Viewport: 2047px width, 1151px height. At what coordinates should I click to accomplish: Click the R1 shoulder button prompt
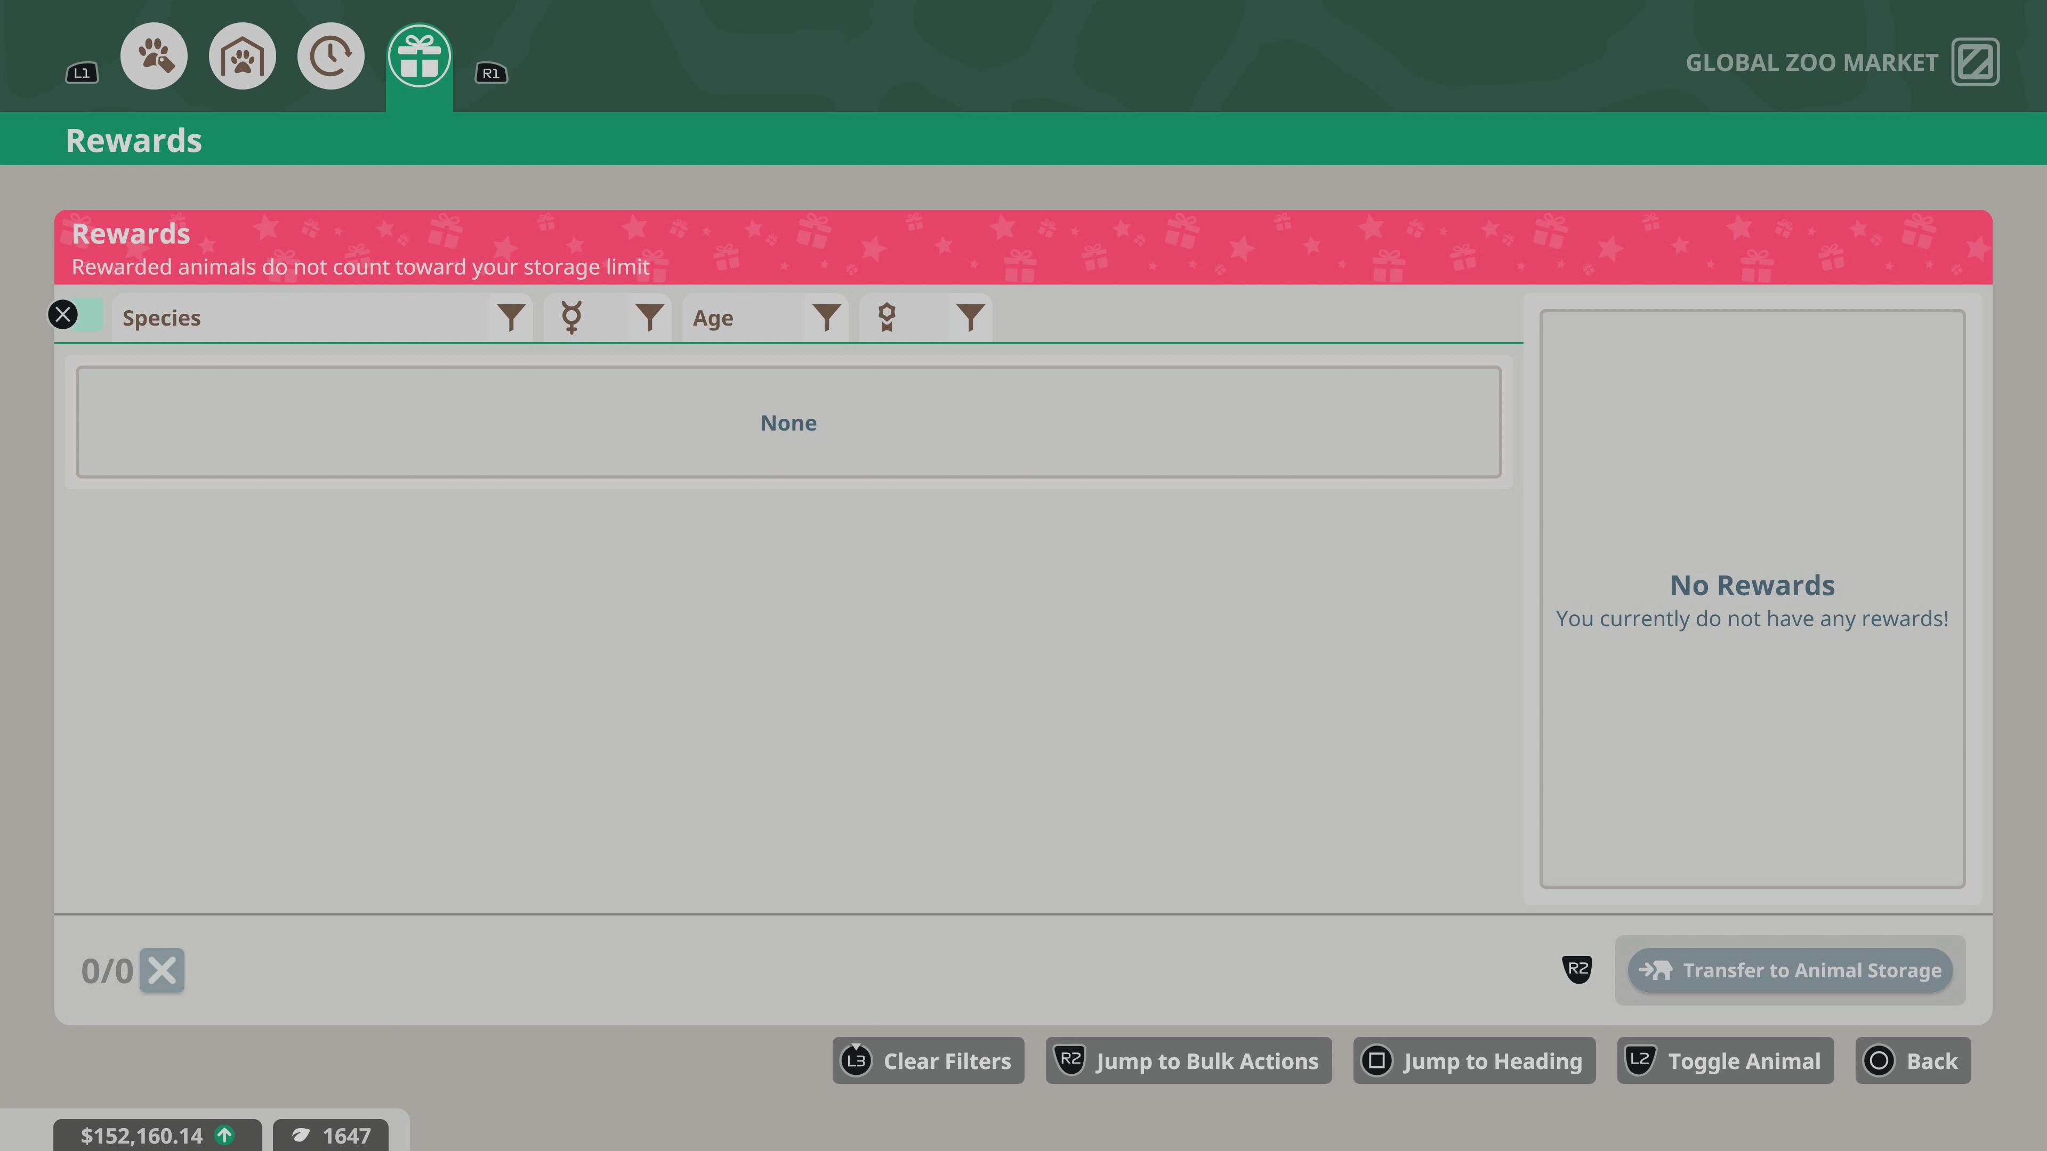click(x=491, y=73)
